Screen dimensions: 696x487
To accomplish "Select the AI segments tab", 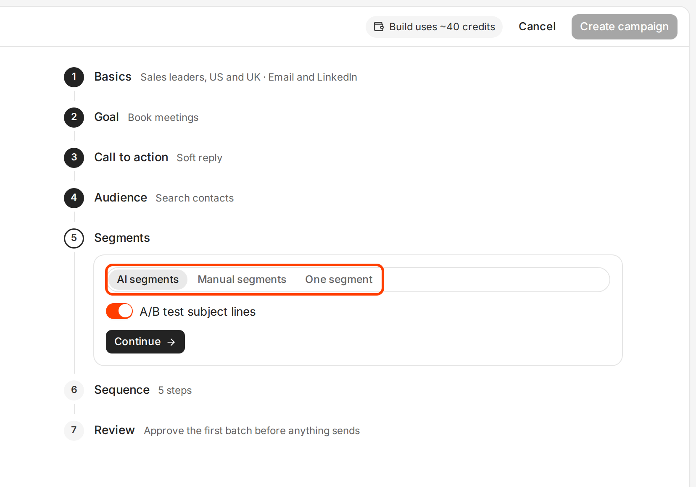I will click(x=148, y=280).
